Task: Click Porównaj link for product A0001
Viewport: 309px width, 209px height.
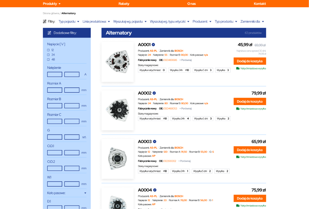Action: click(x=185, y=60)
